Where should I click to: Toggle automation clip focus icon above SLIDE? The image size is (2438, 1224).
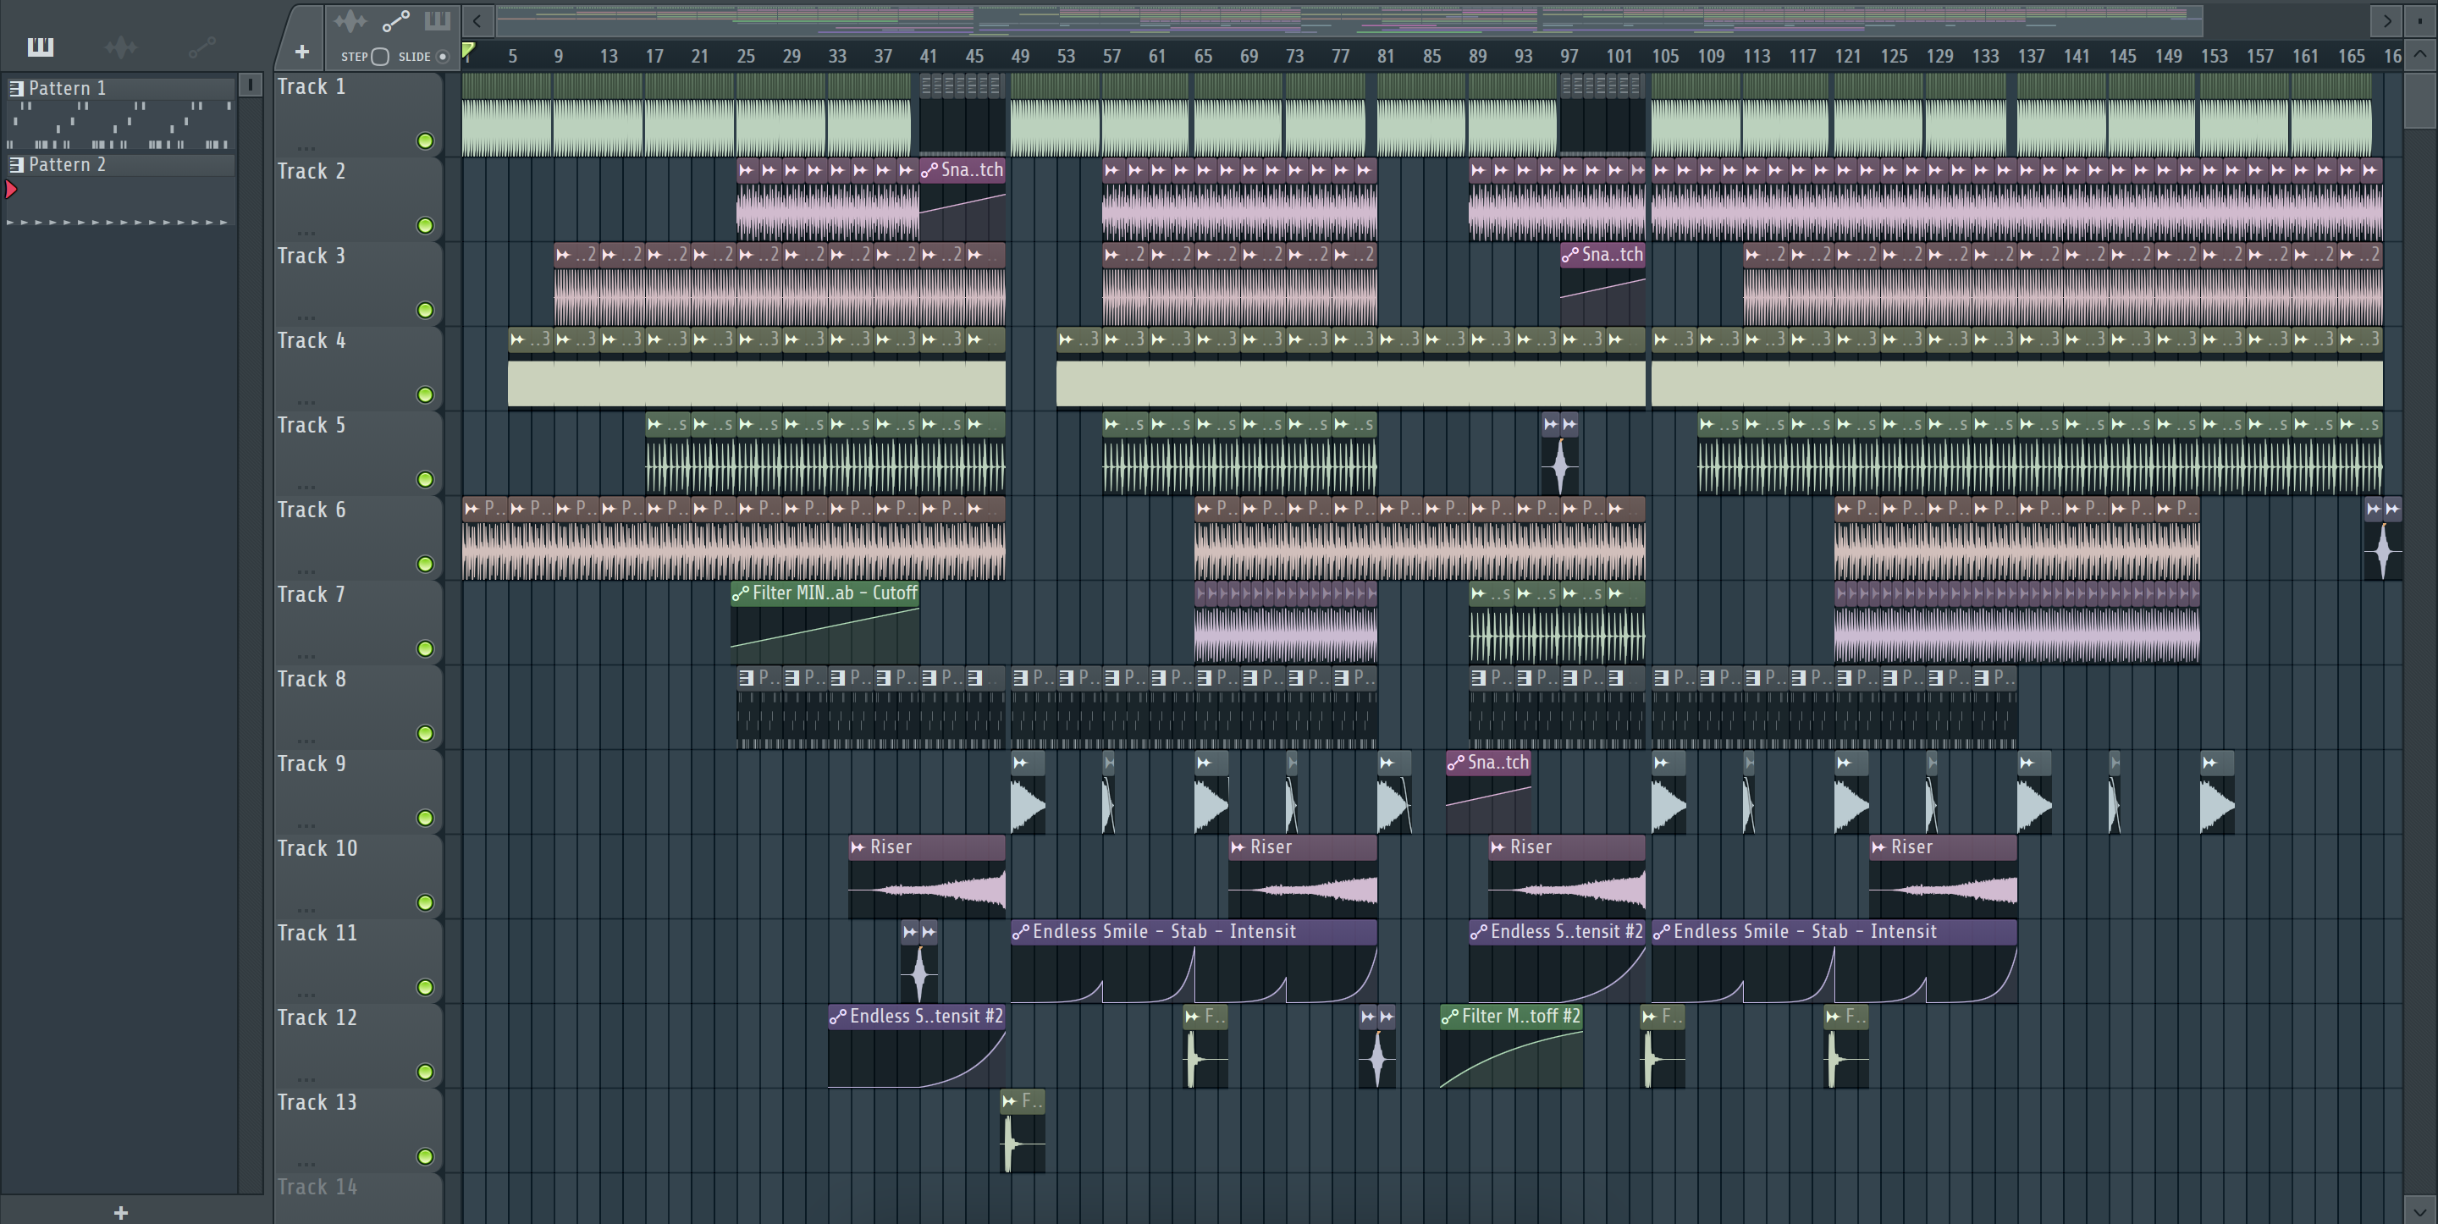[395, 19]
